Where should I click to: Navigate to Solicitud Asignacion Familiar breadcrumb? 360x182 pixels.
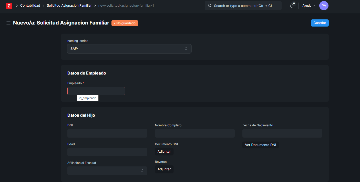coord(69,6)
